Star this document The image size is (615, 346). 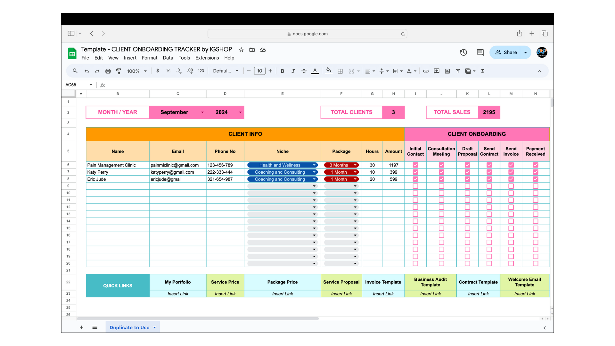point(241,50)
